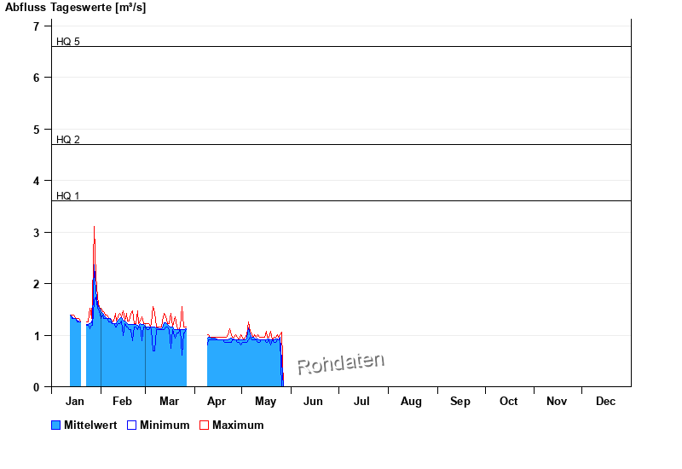Select the Sep month label
Image resolution: width=682 pixels, height=469 pixels.
[460, 401]
